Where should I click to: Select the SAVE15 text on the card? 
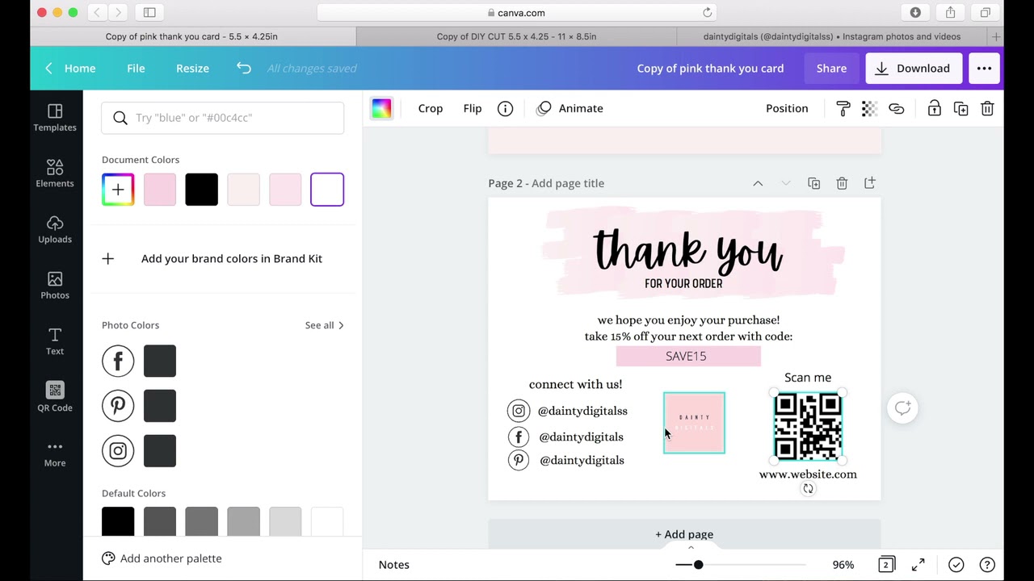686,356
